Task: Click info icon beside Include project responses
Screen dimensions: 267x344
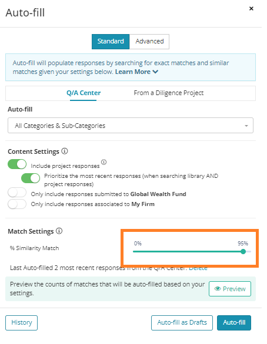Action: 104,162
